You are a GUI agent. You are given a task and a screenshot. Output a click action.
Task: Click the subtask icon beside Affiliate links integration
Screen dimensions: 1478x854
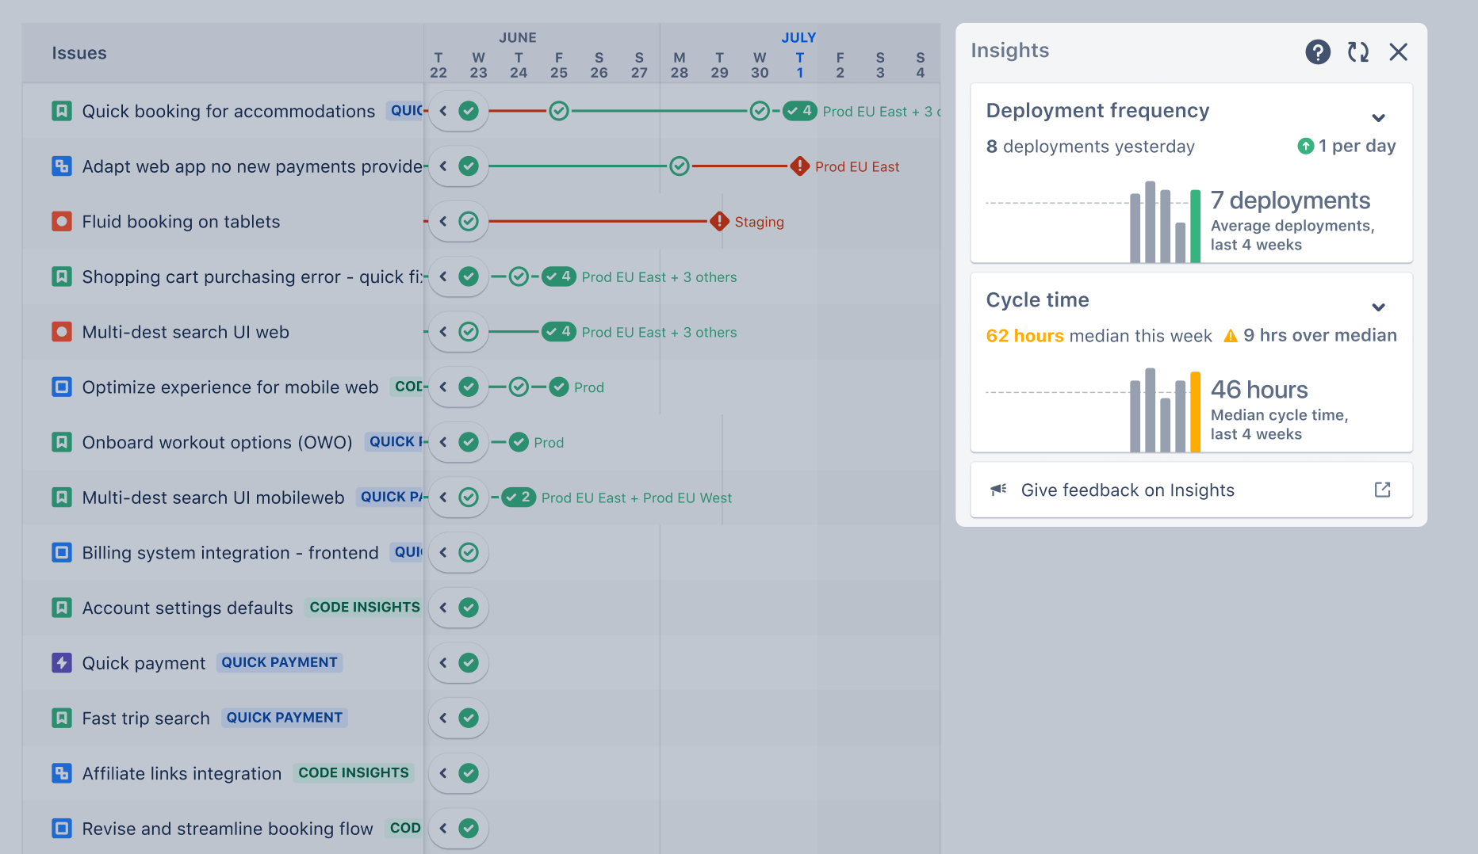[62, 773]
